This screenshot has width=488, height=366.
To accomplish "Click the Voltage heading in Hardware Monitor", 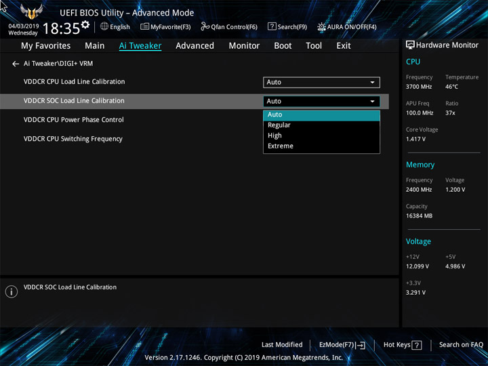I will coord(418,241).
